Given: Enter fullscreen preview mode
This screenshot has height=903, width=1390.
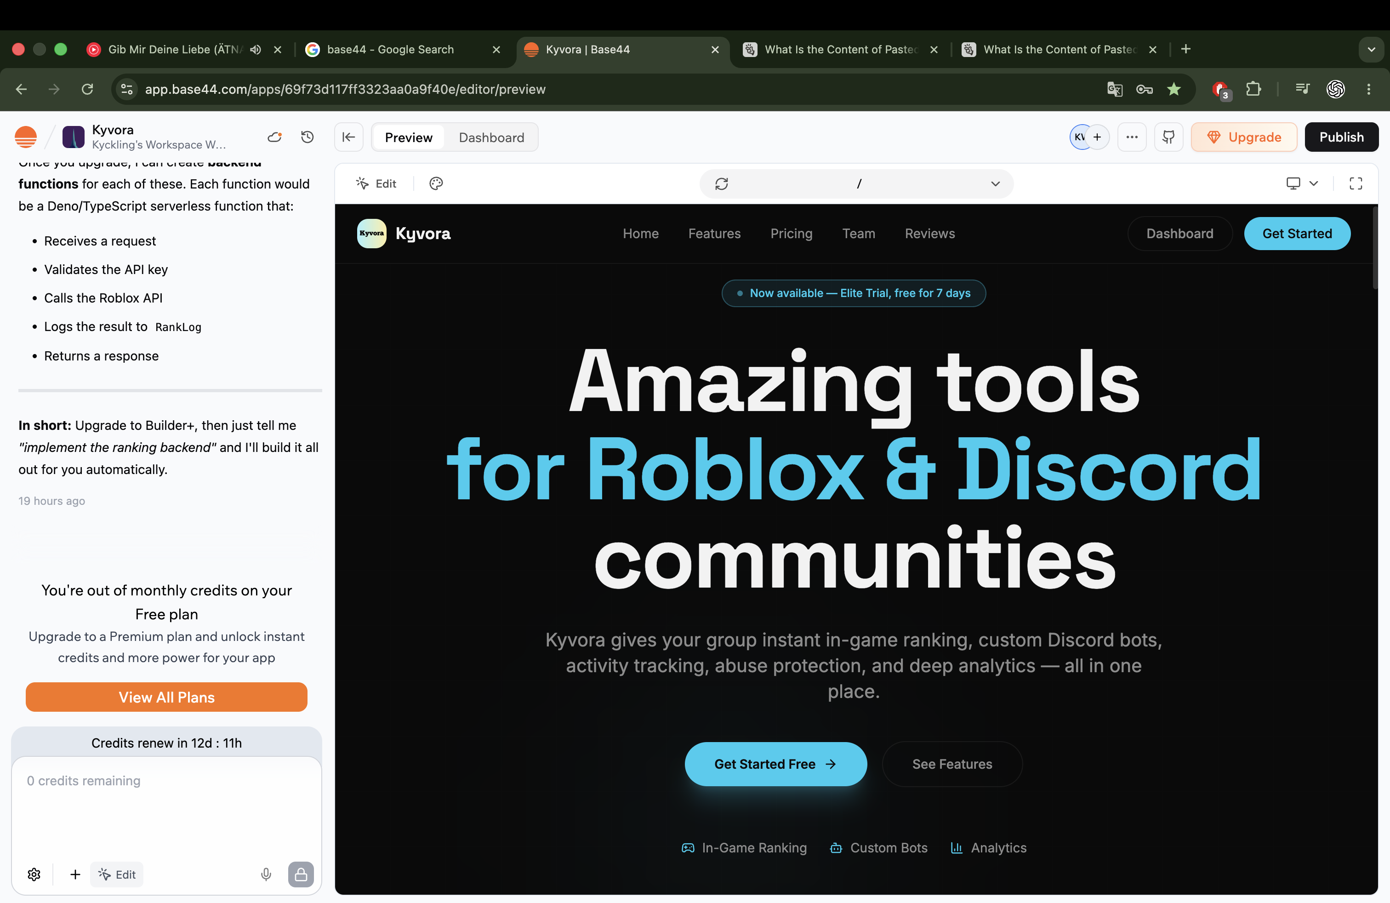Looking at the screenshot, I should 1356,183.
